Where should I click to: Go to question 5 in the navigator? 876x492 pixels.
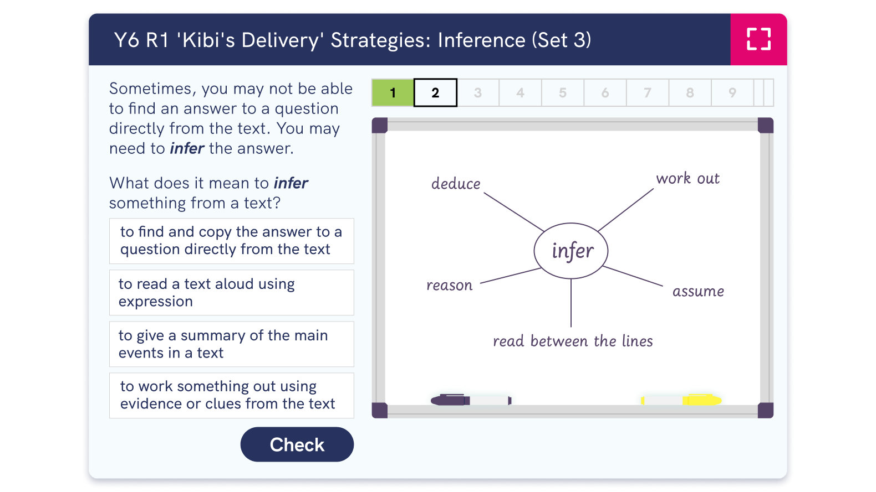coord(562,93)
